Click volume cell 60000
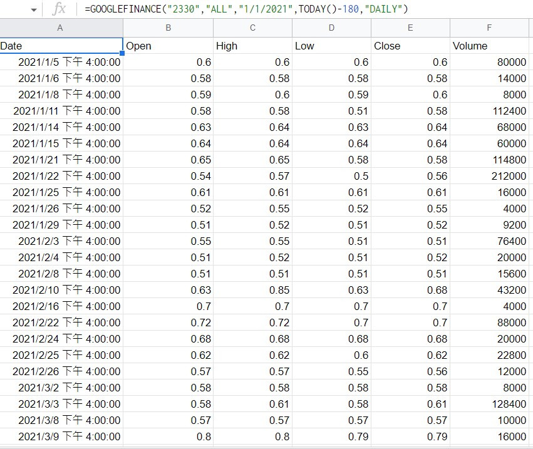This screenshot has height=449, width=533. point(489,143)
